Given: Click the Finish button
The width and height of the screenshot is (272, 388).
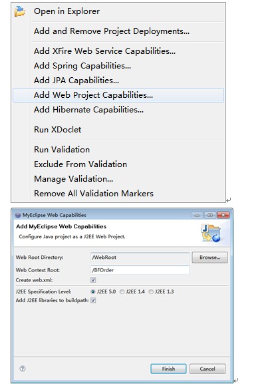Looking at the screenshot, I should click(168, 369).
